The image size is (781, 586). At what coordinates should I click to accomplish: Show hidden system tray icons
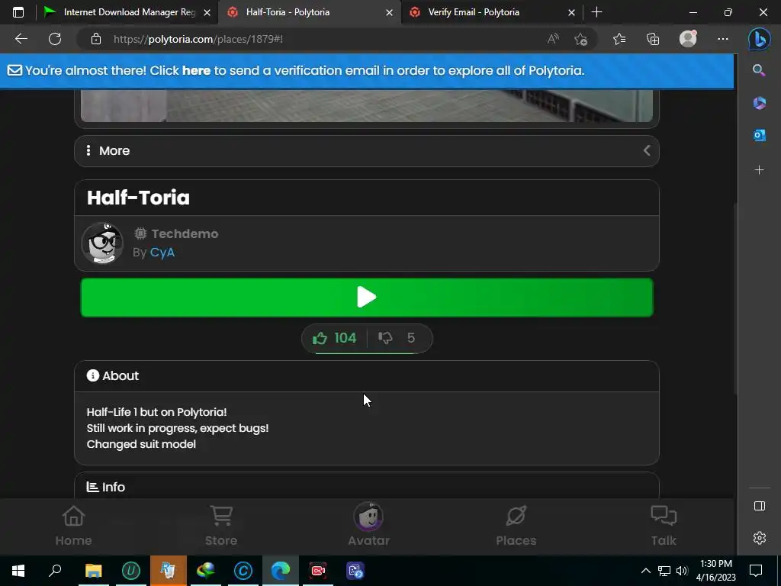pos(645,571)
